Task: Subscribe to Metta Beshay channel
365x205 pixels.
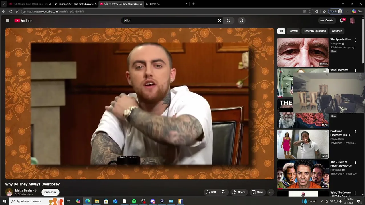Action: click(x=50, y=192)
